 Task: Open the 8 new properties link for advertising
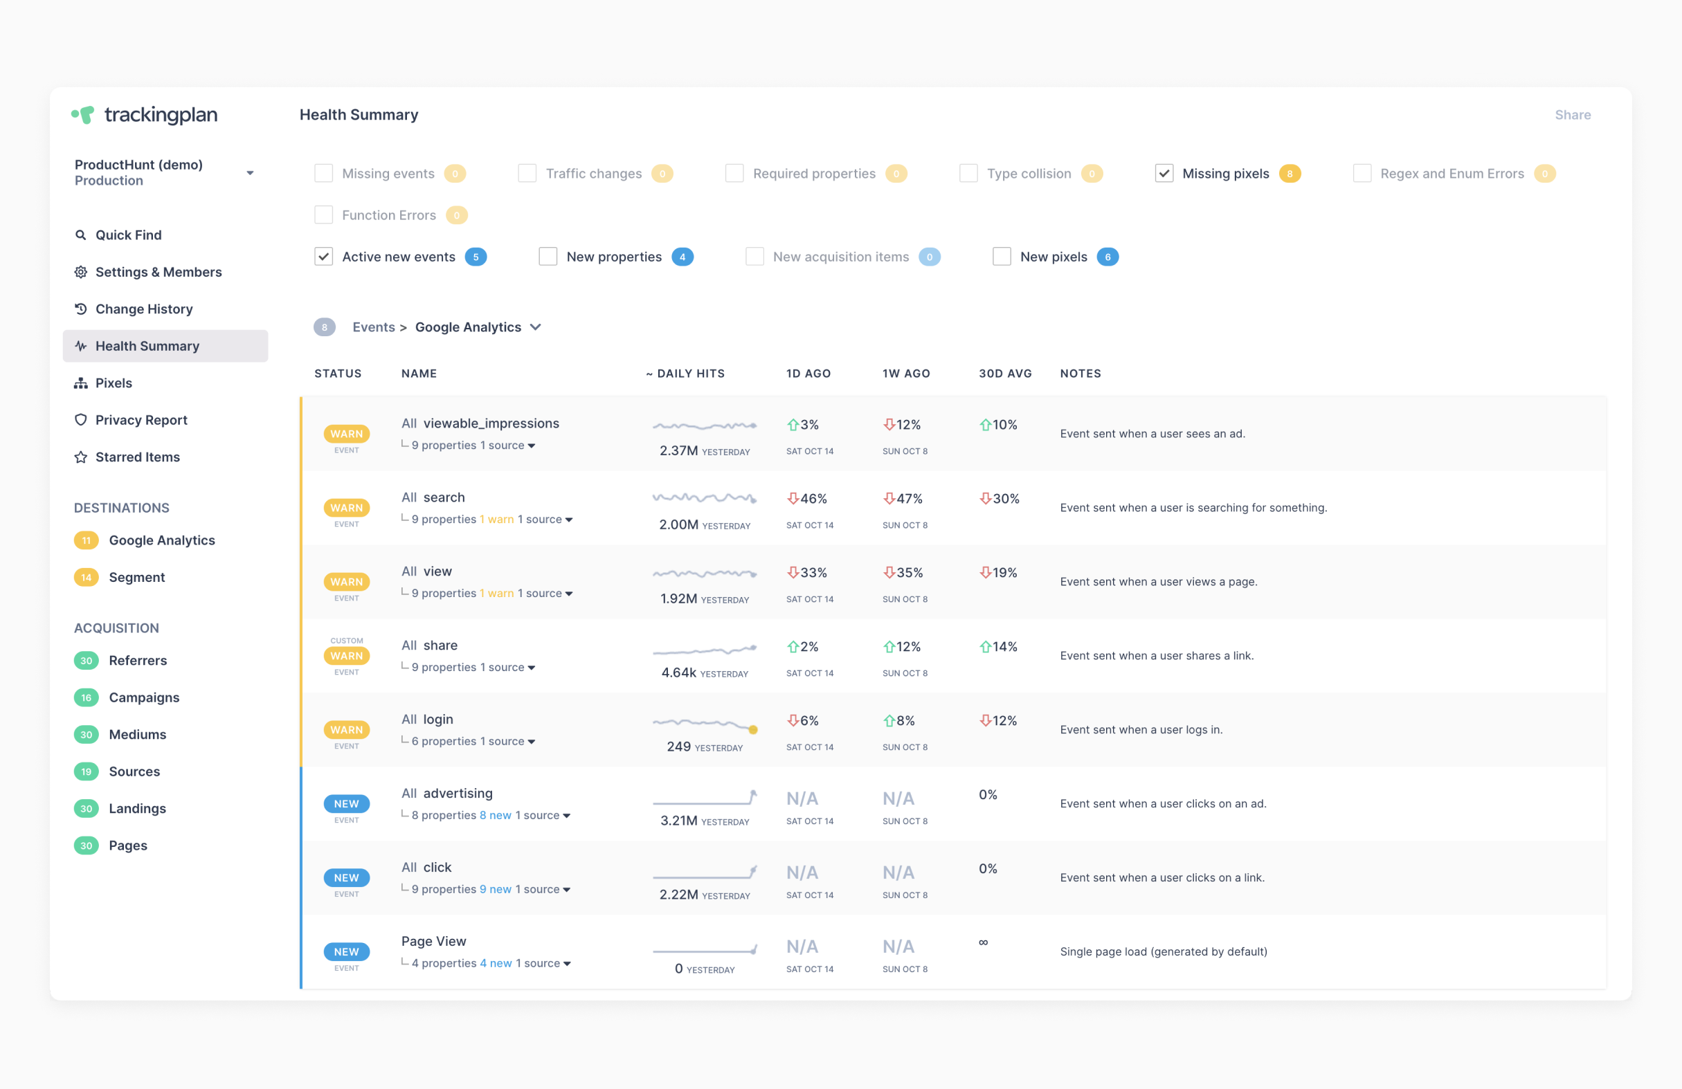coord(495,815)
